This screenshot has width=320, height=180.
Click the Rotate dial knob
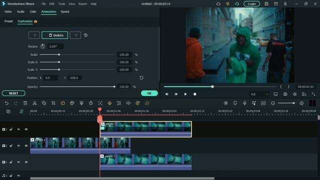(x=42, y=46)
